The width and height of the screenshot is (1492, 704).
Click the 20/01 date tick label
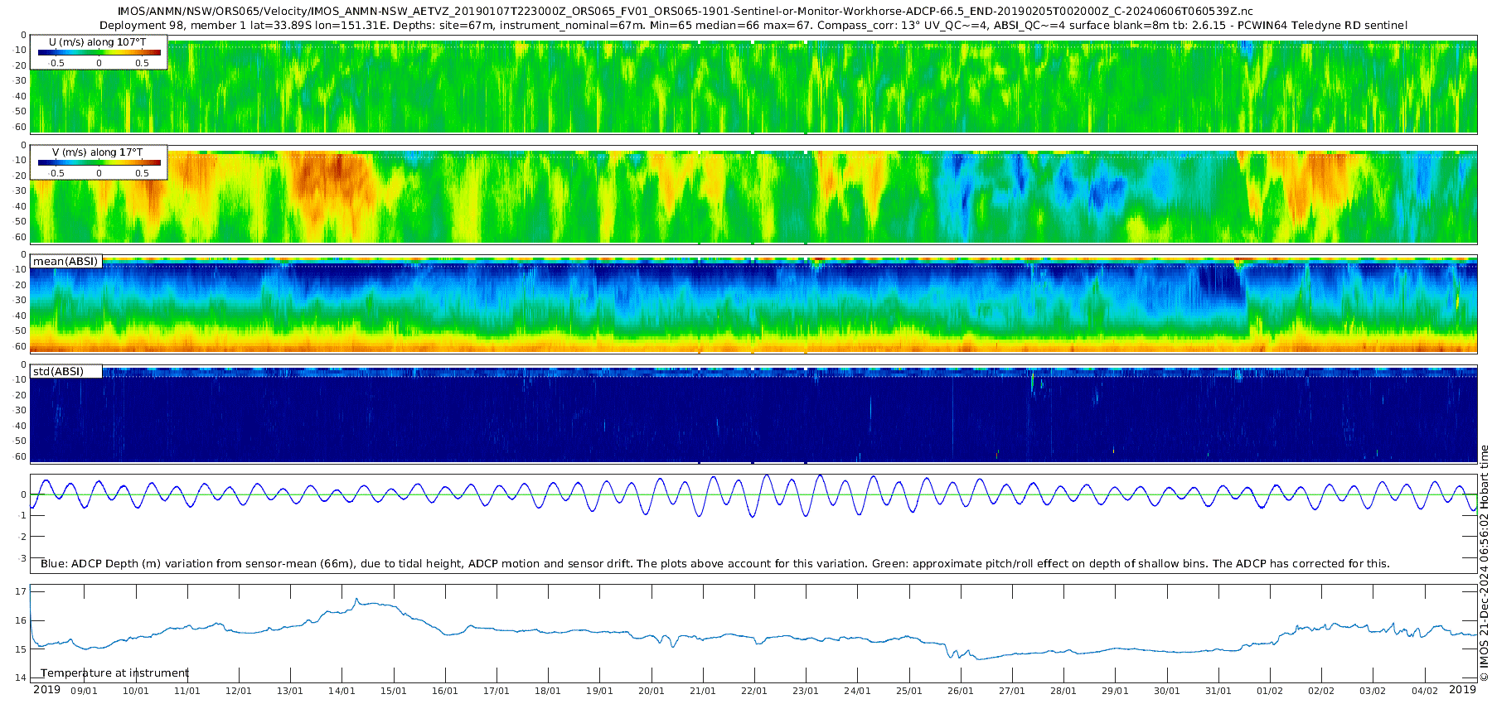(x=651, y=691)
